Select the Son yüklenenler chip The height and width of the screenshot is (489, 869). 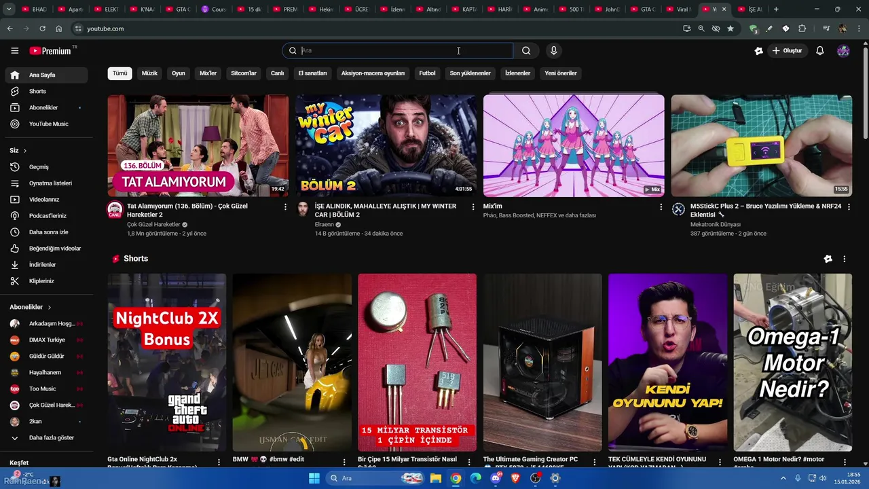point(470,73)
